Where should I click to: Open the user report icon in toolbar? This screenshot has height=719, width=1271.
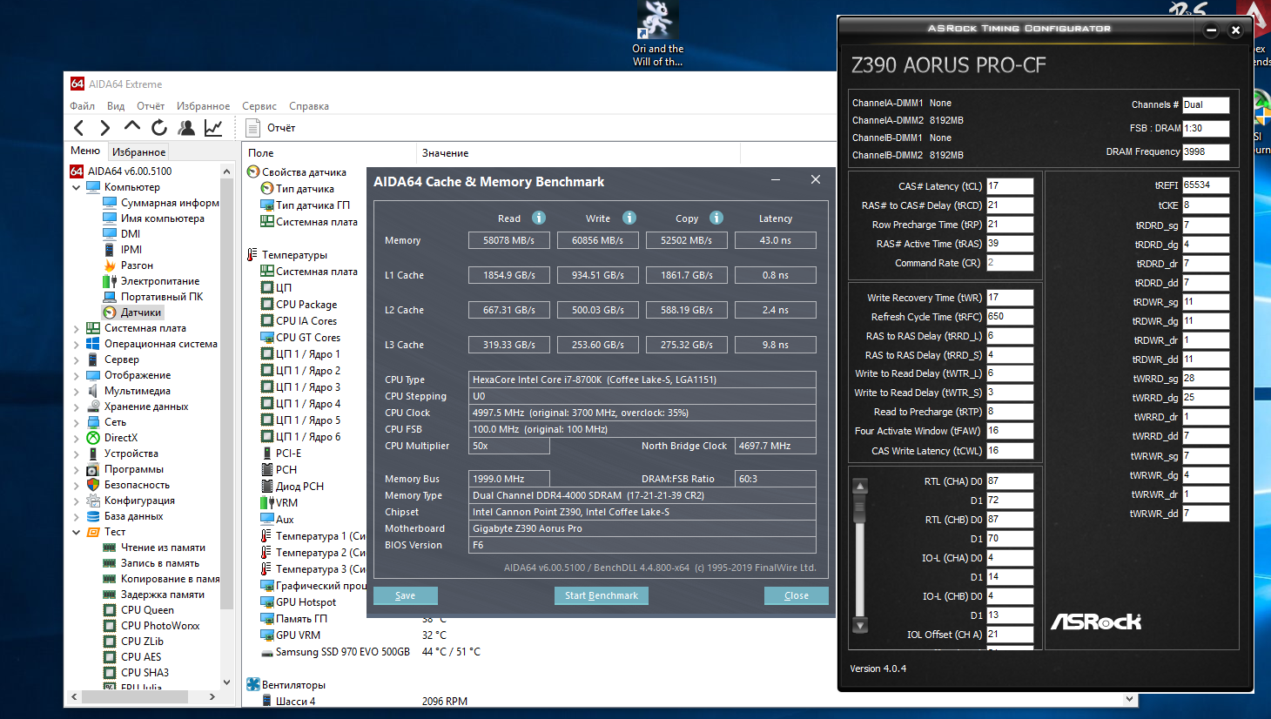186,128
